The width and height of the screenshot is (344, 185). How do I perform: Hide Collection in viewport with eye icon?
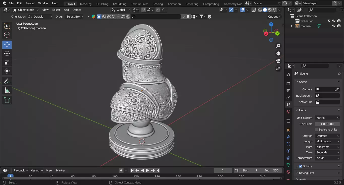point(334,21)
